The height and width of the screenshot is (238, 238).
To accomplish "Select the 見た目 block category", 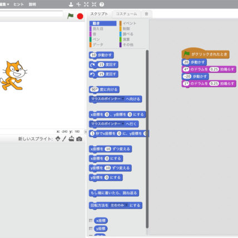I will pyautogui.click(x=103, y=29).
